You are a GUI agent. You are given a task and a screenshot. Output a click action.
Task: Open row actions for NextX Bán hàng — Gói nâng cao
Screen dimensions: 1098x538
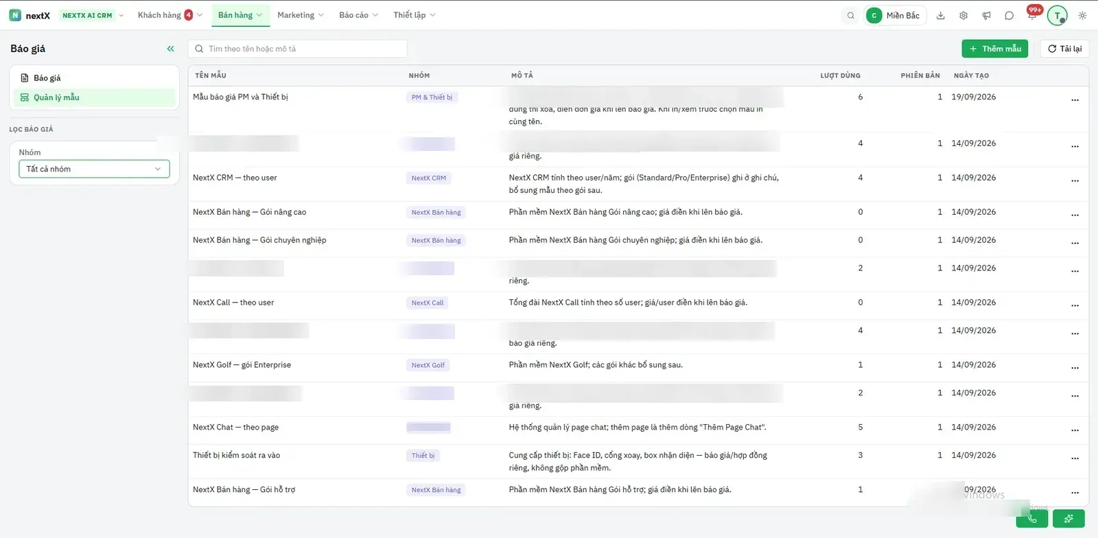coord(1075,215)
